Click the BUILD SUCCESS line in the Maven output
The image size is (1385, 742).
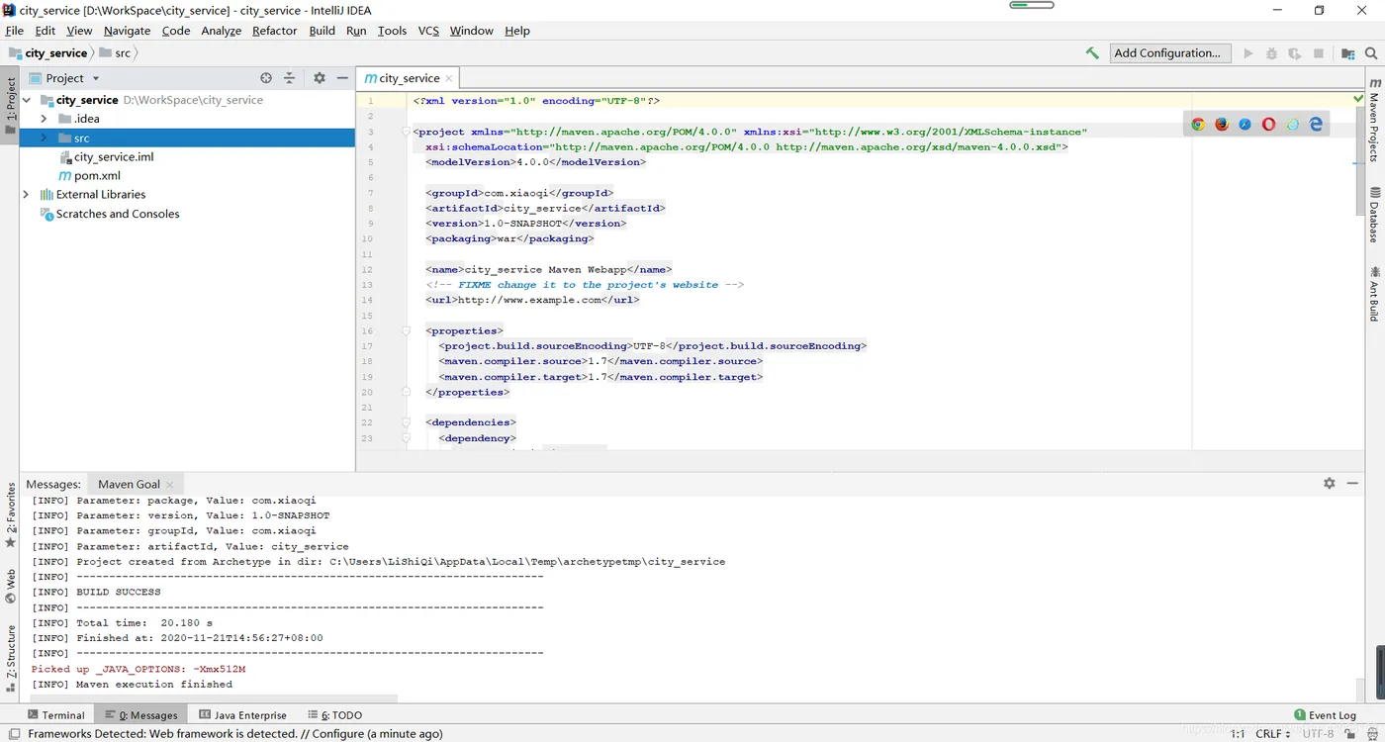pos(96,593)
